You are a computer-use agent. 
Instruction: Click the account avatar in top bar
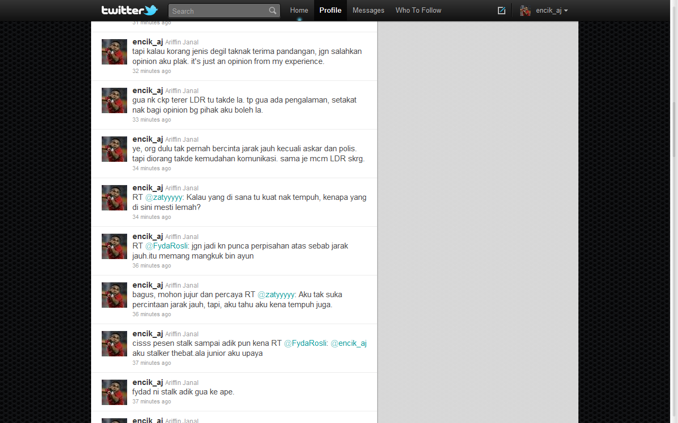pos(525,11)
